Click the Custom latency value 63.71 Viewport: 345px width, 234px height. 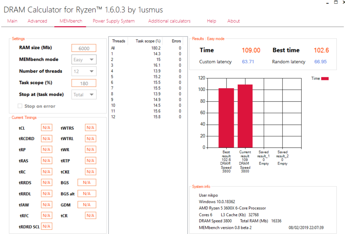coord(248,62)
